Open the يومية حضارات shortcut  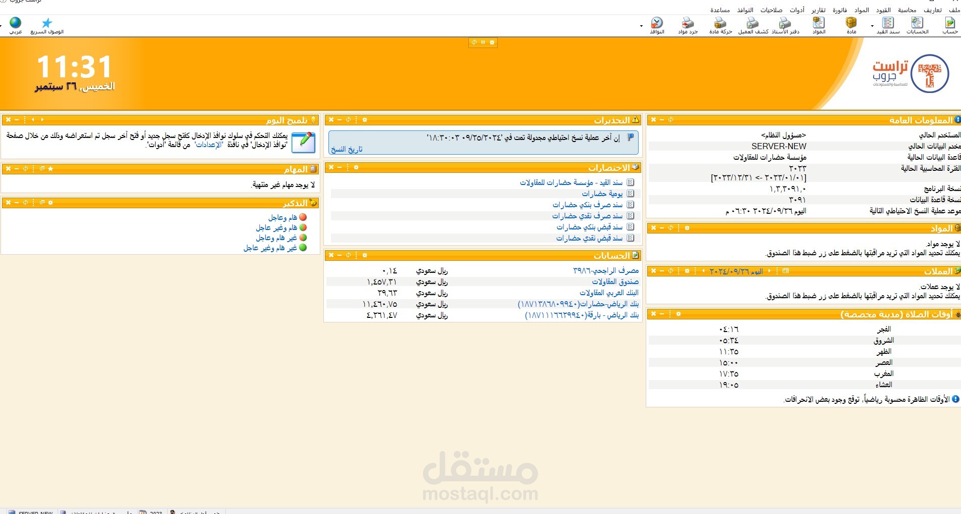tap(602, 194)
